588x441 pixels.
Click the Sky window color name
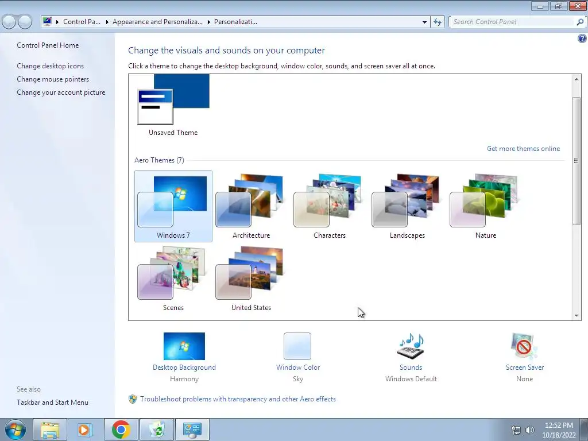tap(298, 379)
